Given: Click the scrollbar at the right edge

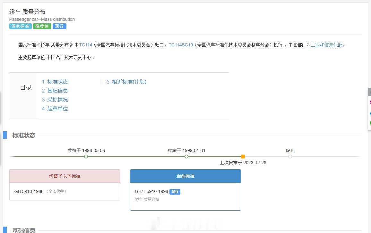Looking at the screenshot, I should click(369, 92).
